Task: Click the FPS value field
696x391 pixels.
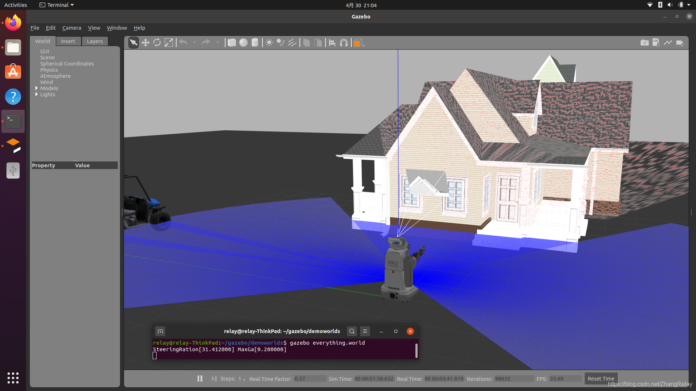Action: coord(565,379)
